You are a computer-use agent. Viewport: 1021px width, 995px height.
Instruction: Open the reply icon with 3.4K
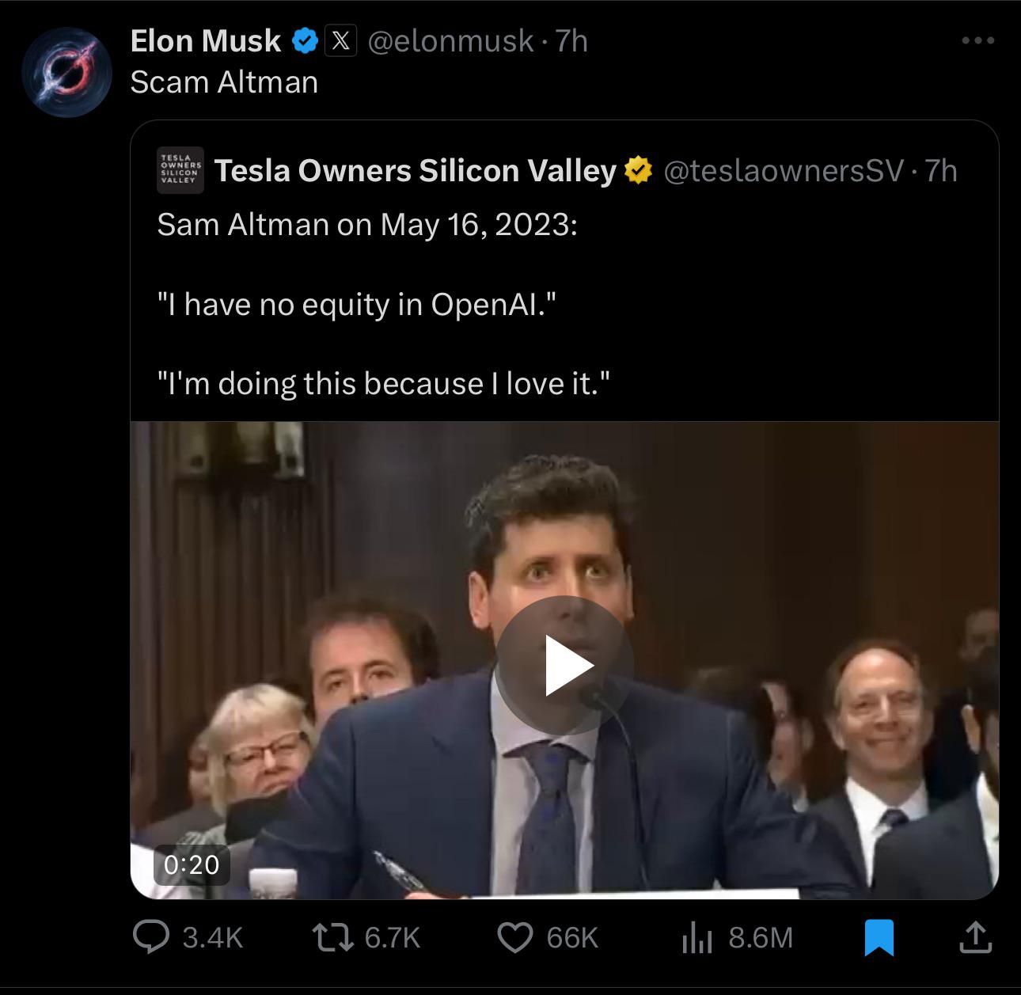pyautogui.click(x=150, y=937)
